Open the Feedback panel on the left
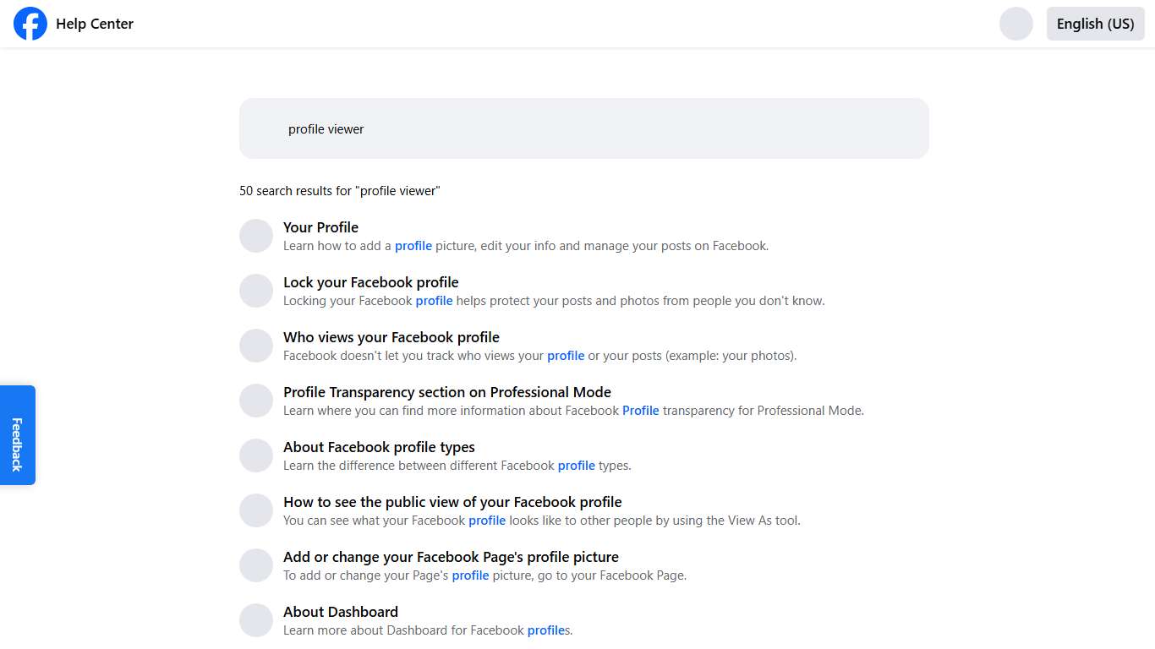Viewport: 1155px width, 649px height. [x=17, y=434]
